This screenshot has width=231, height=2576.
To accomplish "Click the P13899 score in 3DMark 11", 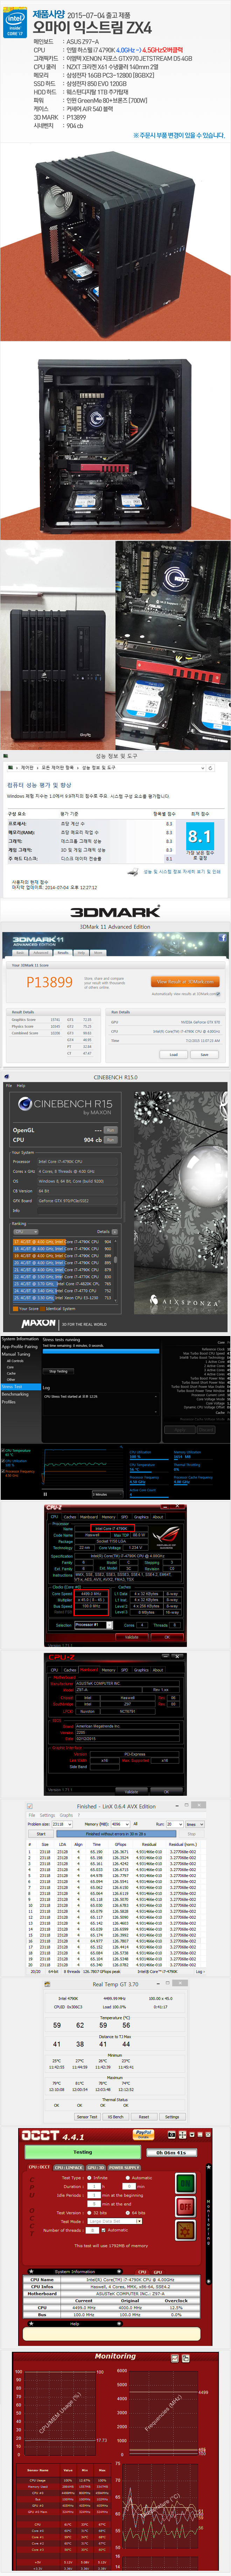I will pos(49,982).
